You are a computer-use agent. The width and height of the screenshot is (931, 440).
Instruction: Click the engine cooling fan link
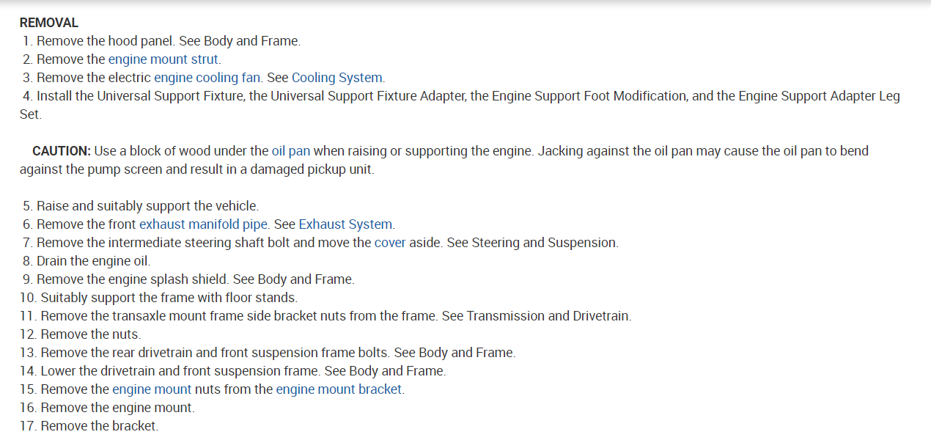click(x=207, y=78)
